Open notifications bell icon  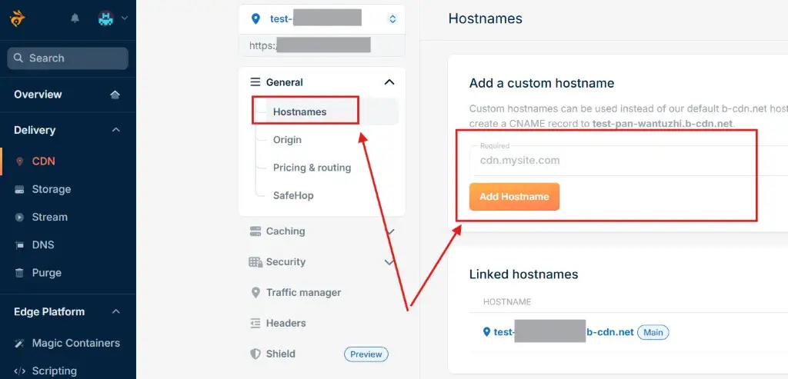(75, 18)
